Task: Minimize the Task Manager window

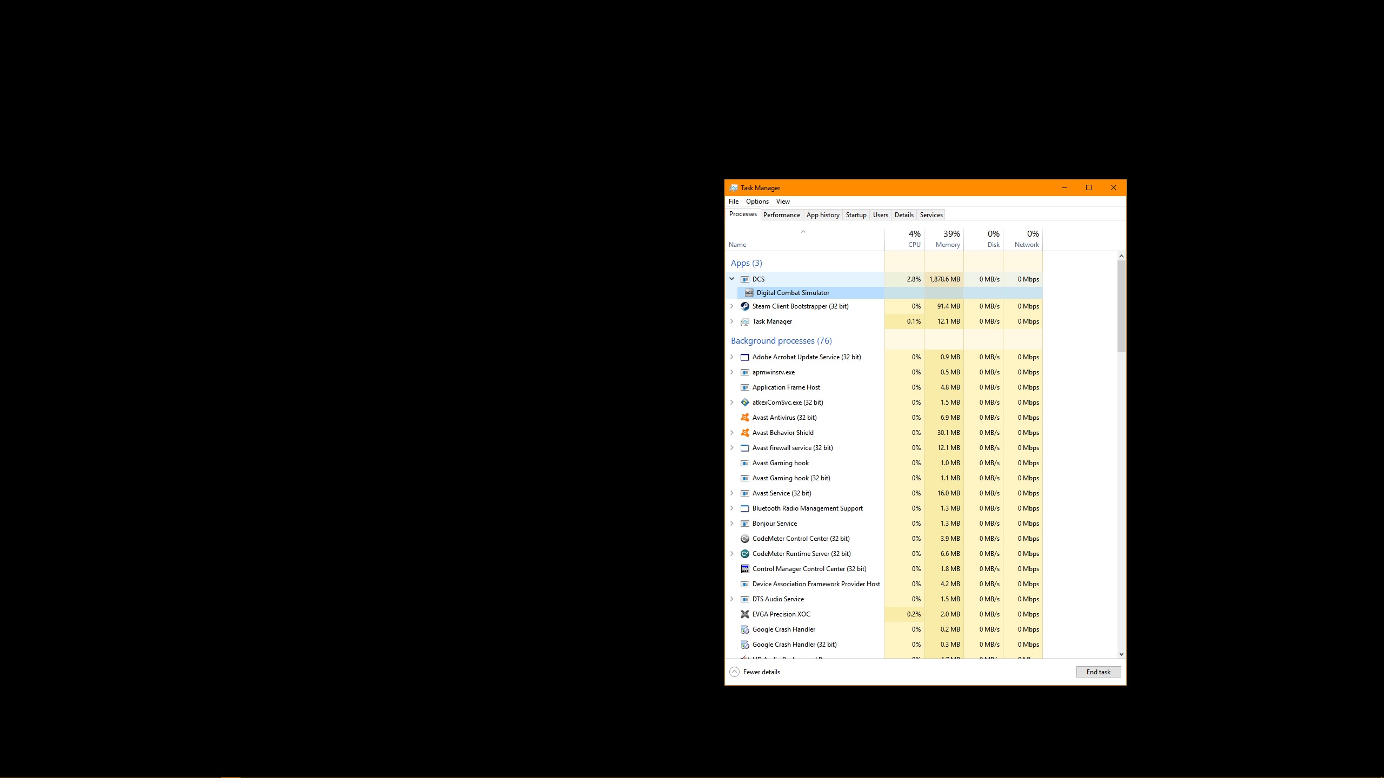Action: [x=1064, y=188]
